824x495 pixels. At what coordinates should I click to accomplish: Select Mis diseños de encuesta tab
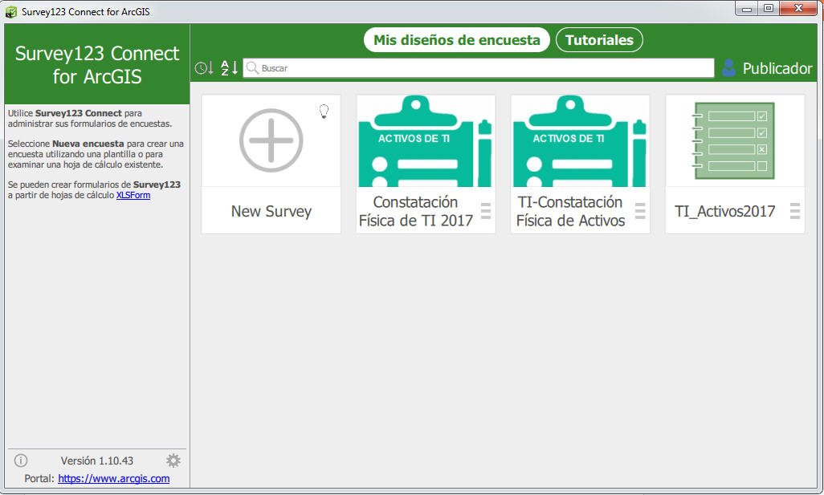pos(456,39)
